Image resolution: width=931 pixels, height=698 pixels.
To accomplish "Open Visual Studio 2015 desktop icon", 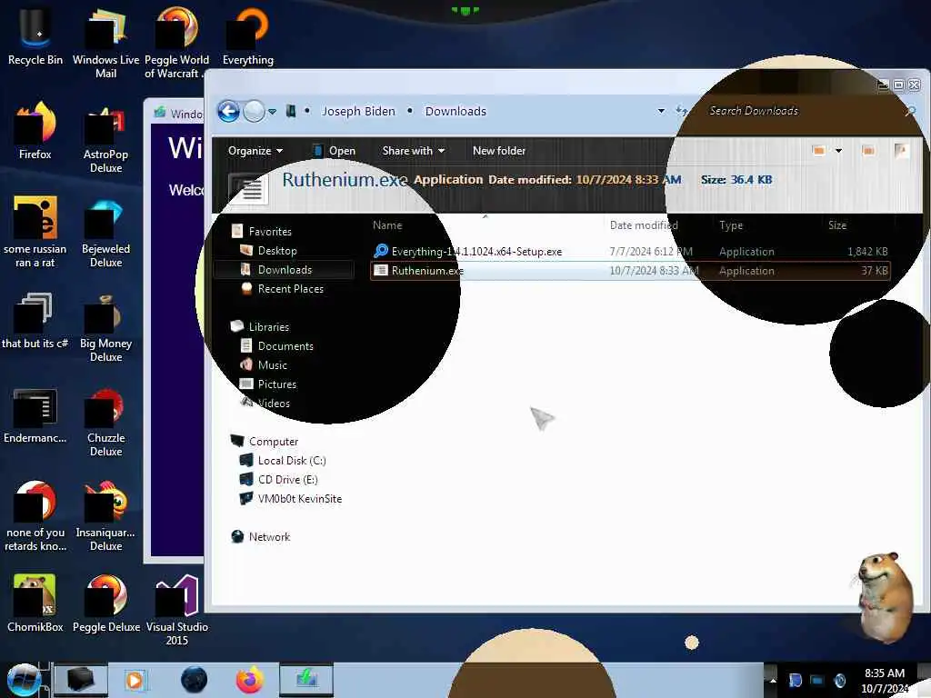I will coord(176,610).
